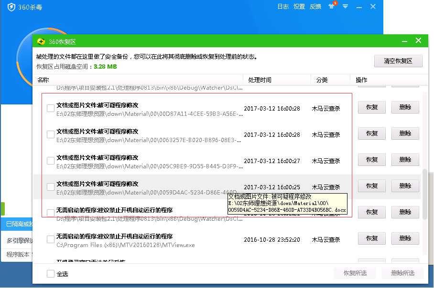434x288 pixels.
Task: Sort by 名称 column header
Action: (x=43, y=80)
